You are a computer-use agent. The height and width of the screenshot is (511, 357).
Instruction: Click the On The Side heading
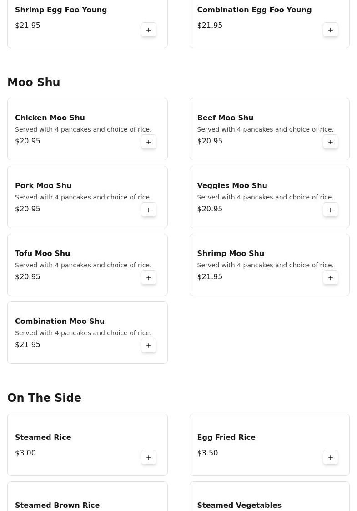click(44, 398)
